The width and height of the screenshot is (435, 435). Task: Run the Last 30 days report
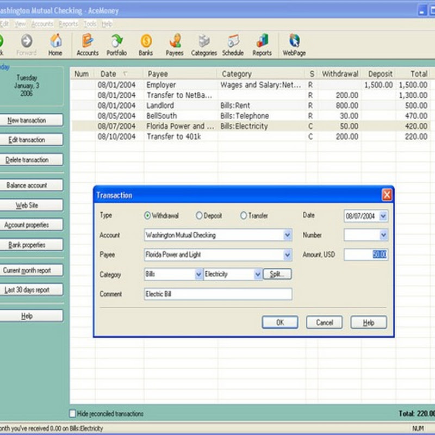[x=31, y=290]
